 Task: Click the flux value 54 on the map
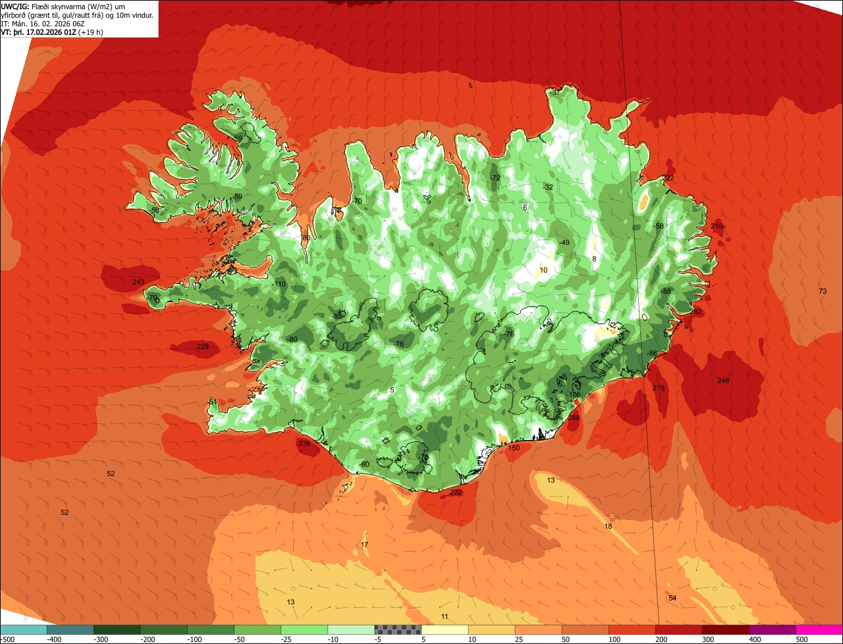(x=672, y=598)
